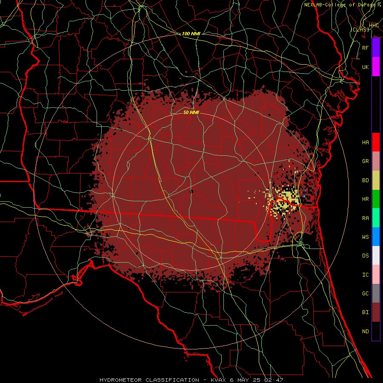Click the 50 NMI range ring label
383x383 pixels.
click(191, 112)
